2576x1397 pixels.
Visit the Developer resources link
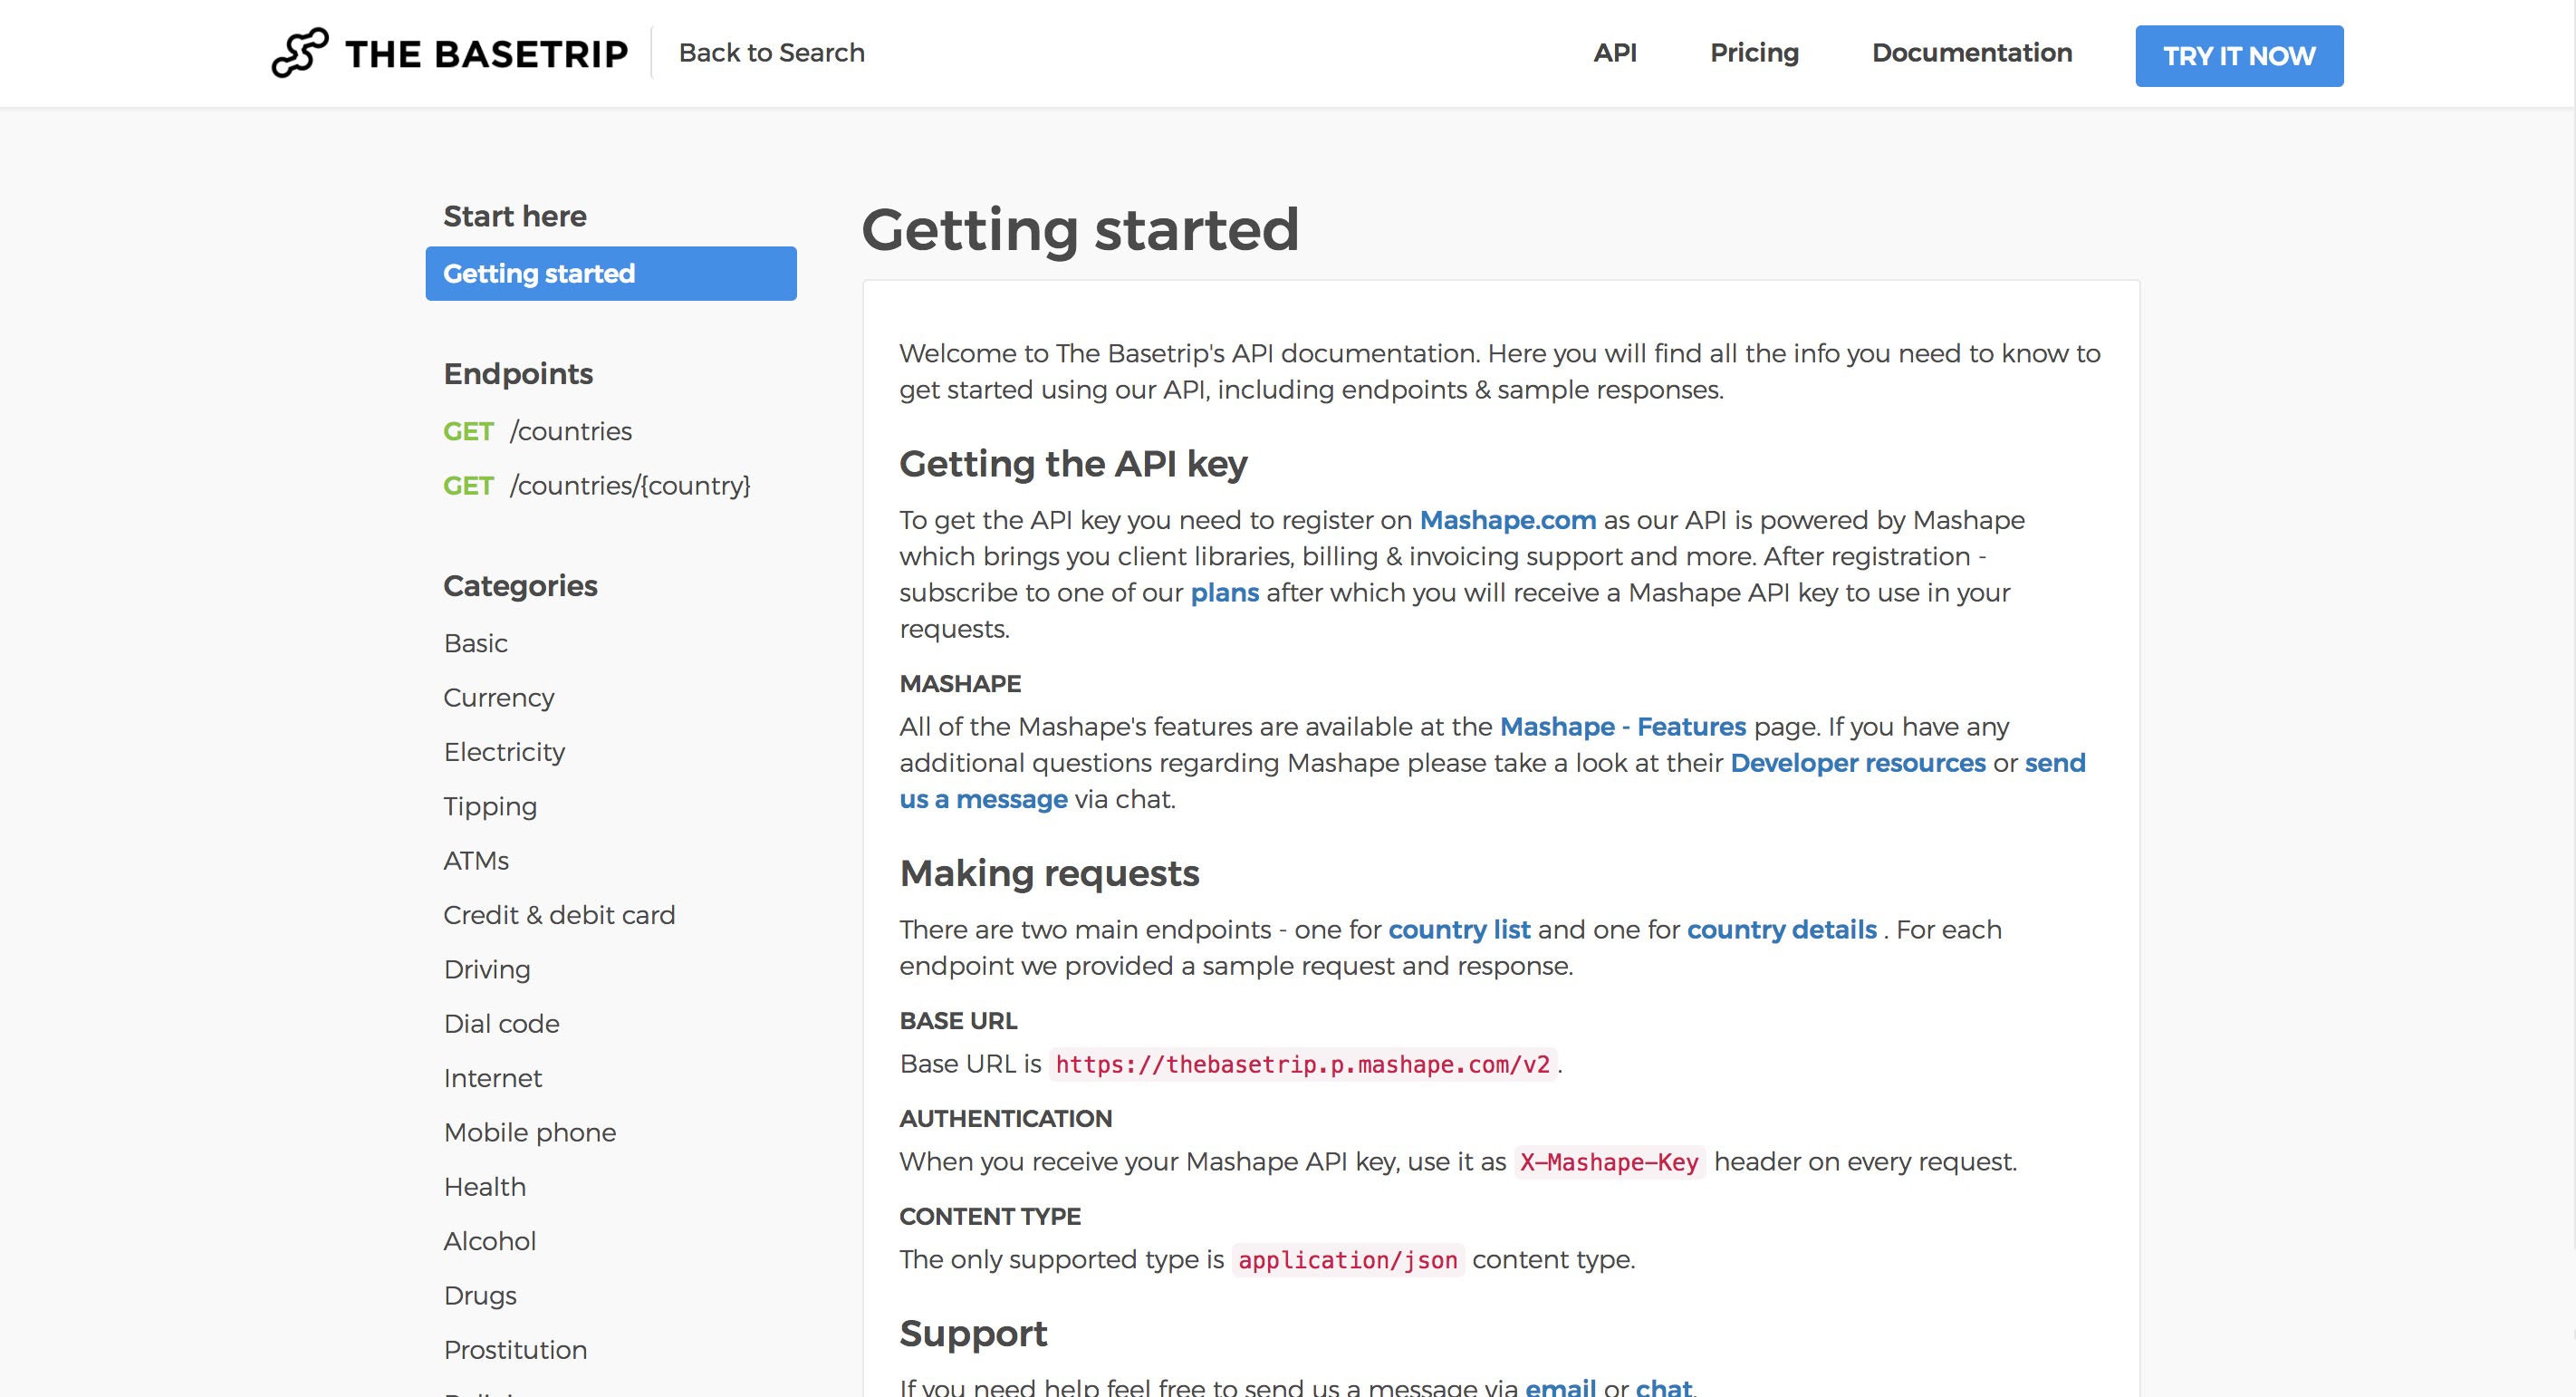[x=1857, y=763]
